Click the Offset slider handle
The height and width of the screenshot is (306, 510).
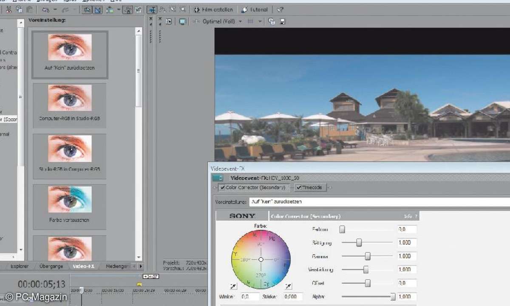coord(368,283)
